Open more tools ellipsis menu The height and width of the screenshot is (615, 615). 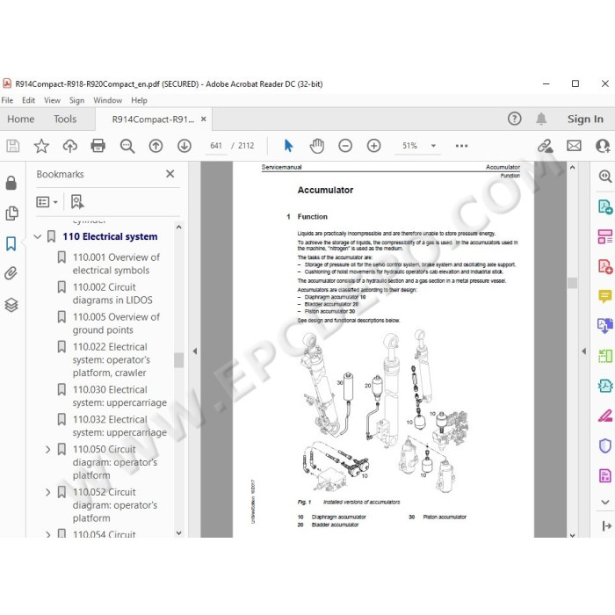[x=461, y=146]
